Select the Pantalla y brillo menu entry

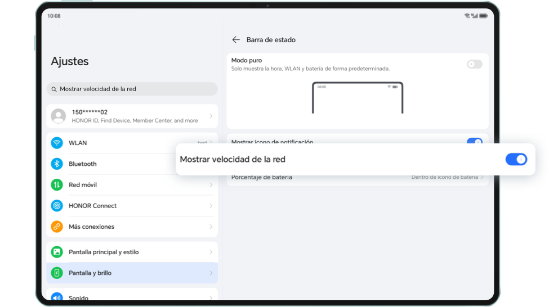click(132, 273)
